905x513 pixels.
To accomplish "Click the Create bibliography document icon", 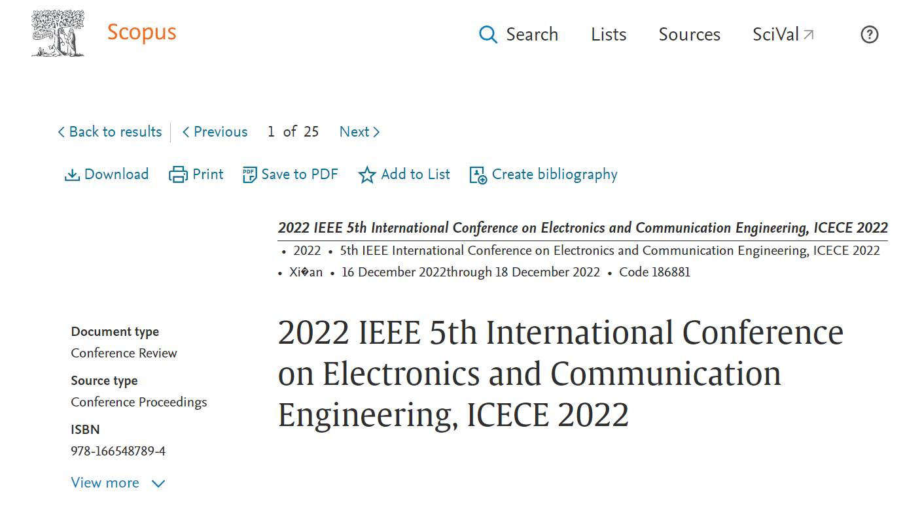I will click(x=478, y=175).
